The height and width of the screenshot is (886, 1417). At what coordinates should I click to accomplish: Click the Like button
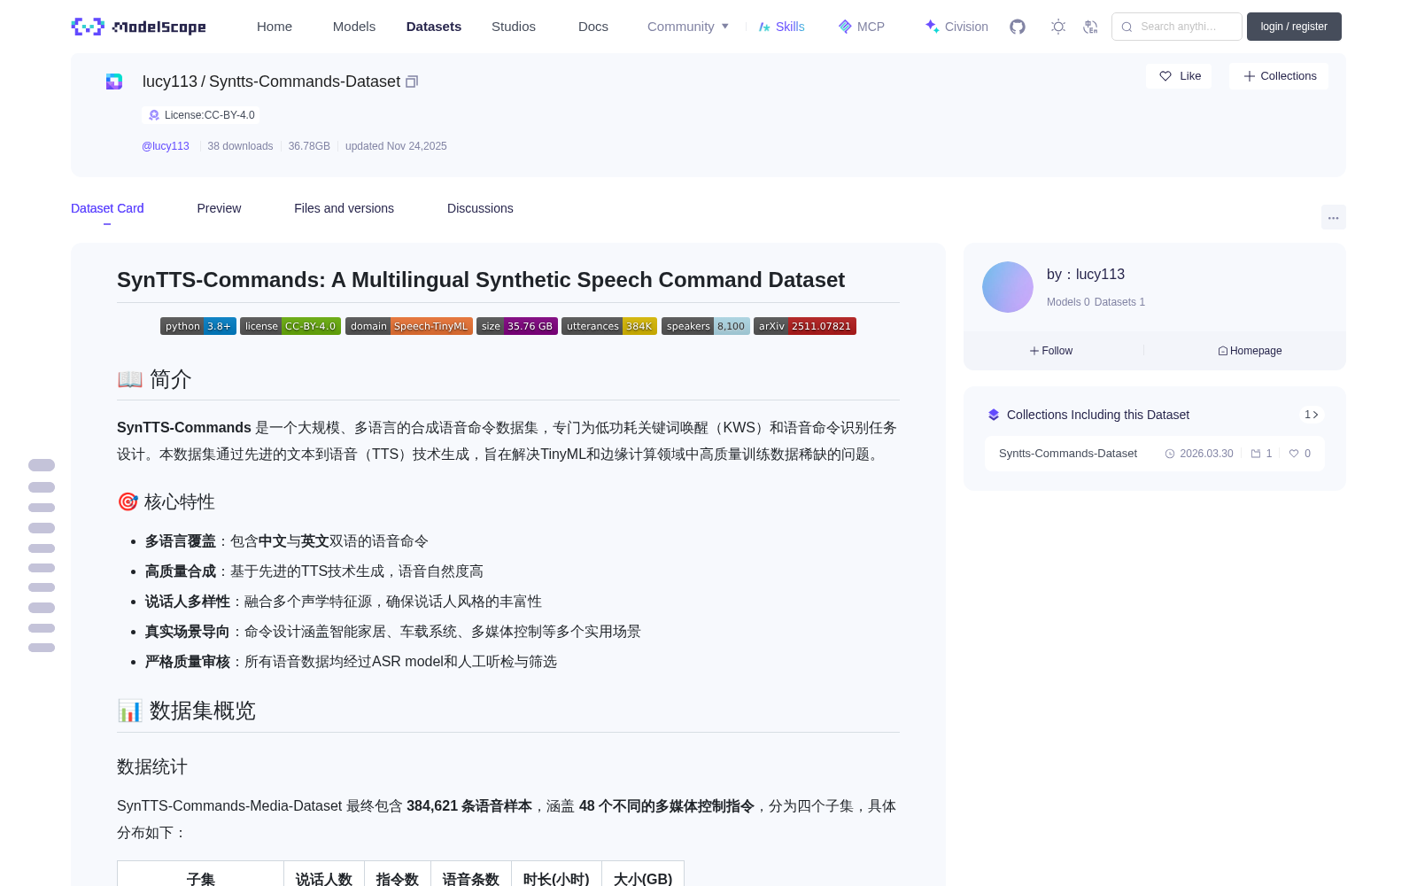point(1179,76)
